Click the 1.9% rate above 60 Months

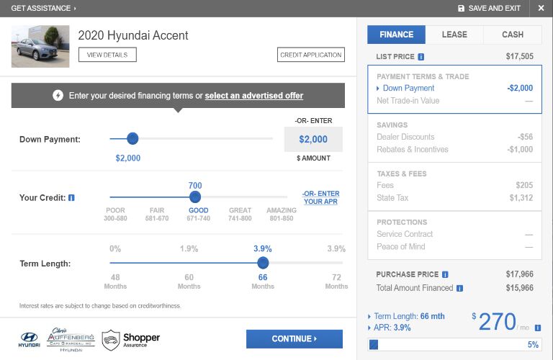pyautogui.click(x=189, y=249)
